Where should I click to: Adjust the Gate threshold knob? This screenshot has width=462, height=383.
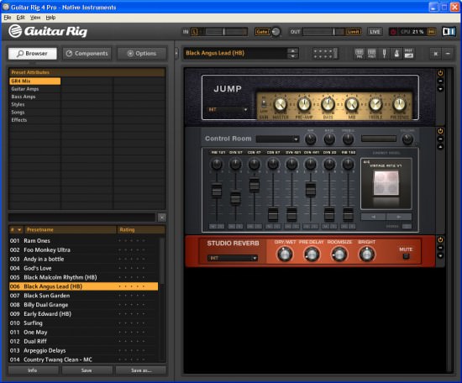coord(276,32)
